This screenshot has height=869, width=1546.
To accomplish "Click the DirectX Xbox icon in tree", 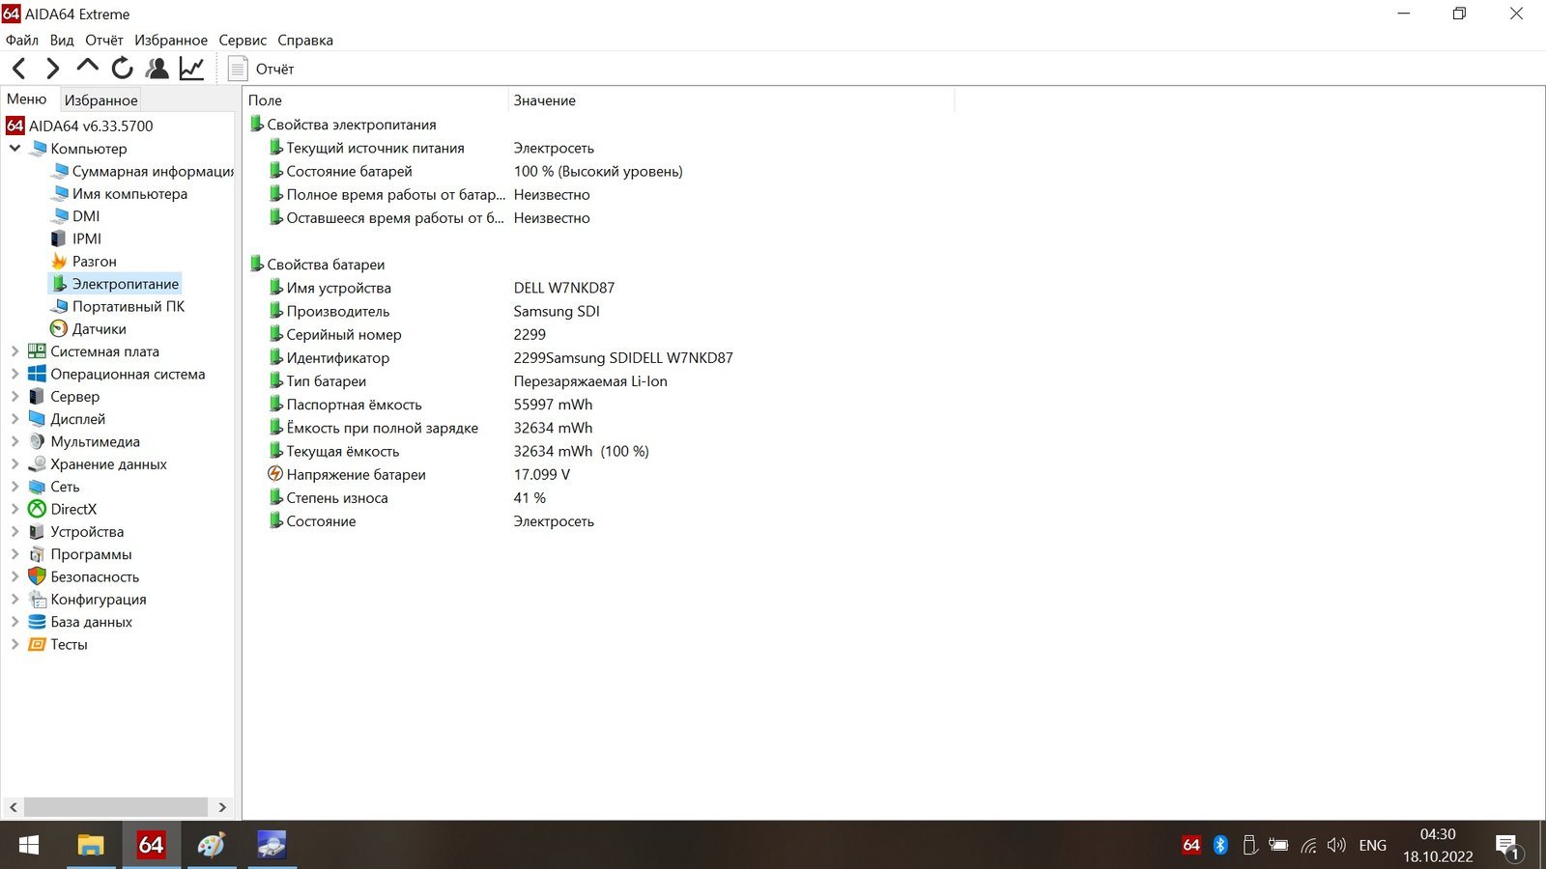I will point(37,509).
